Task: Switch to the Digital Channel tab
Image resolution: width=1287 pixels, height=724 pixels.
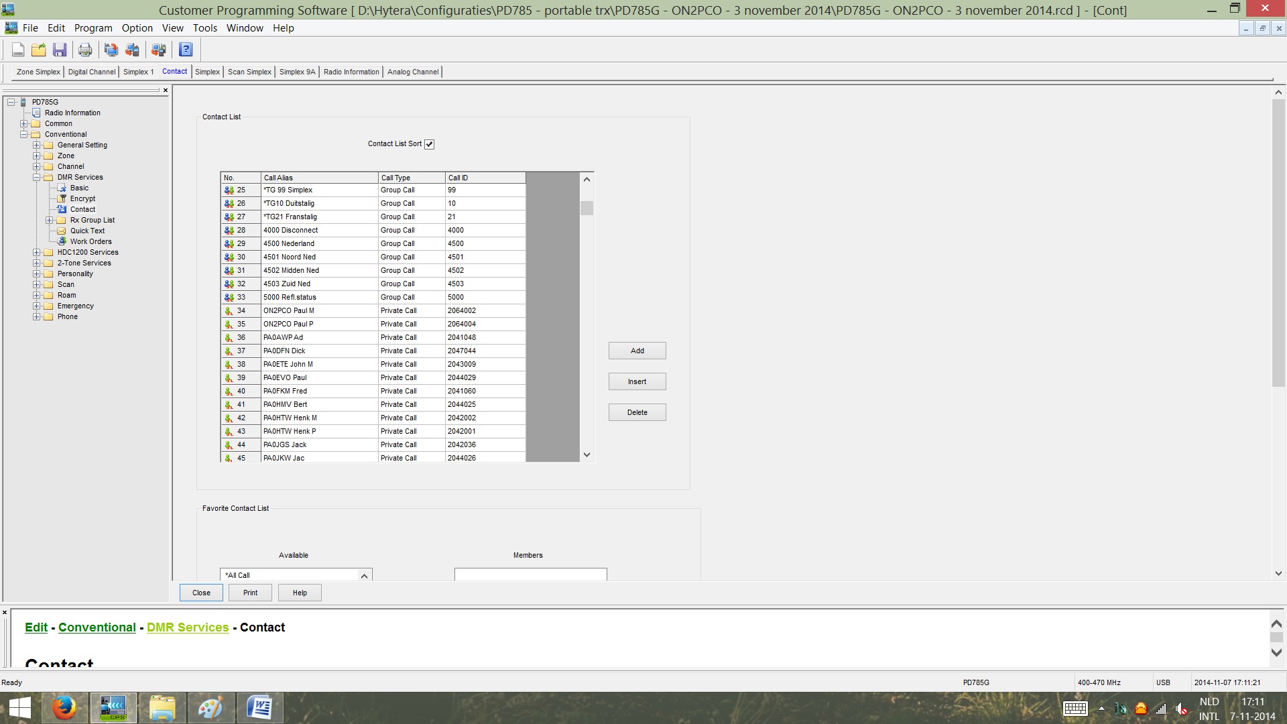Action: tap(92, 72)
